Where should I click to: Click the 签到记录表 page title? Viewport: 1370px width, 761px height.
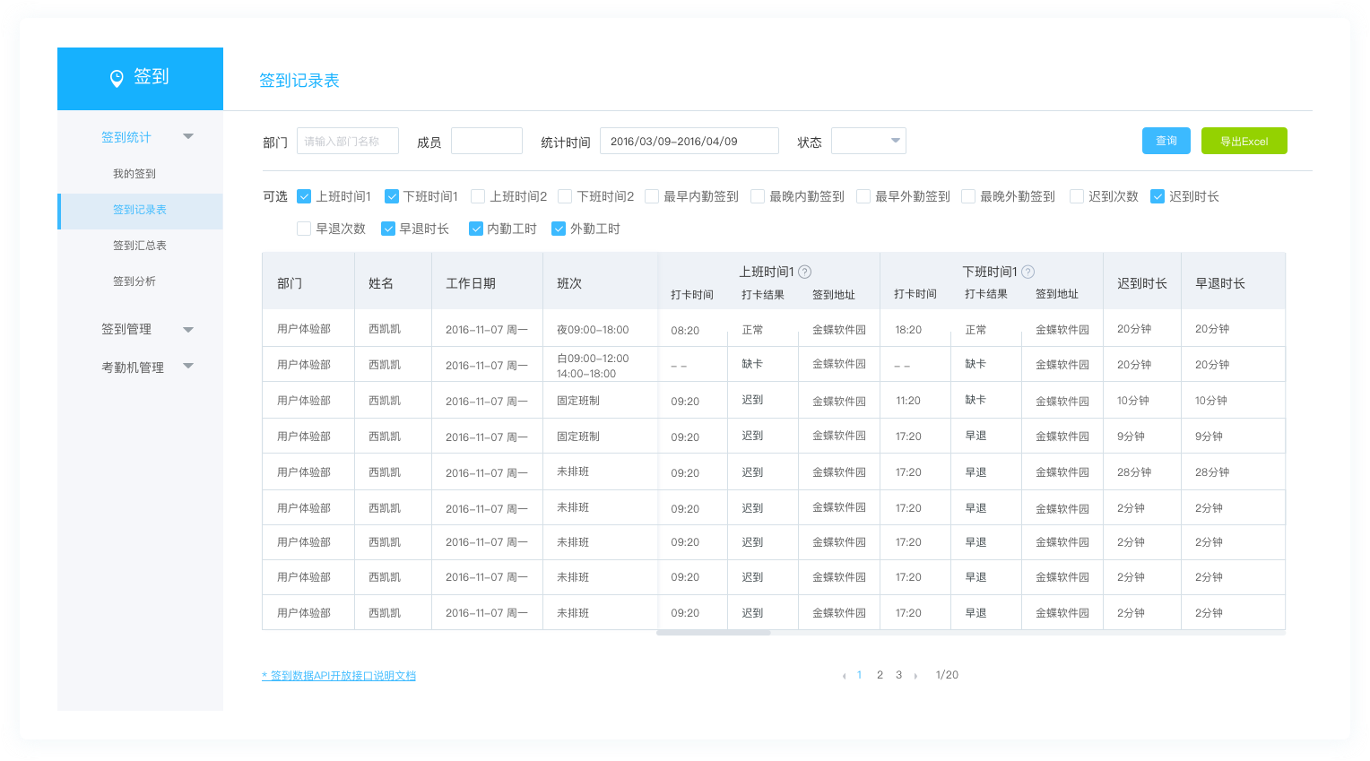299,81
